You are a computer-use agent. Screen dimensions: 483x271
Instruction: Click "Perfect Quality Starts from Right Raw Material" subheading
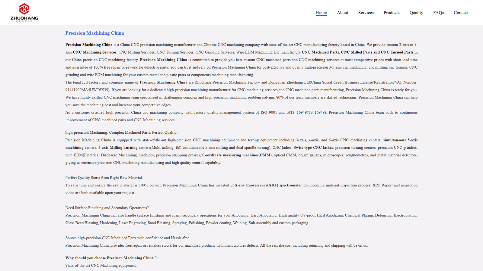104,178
